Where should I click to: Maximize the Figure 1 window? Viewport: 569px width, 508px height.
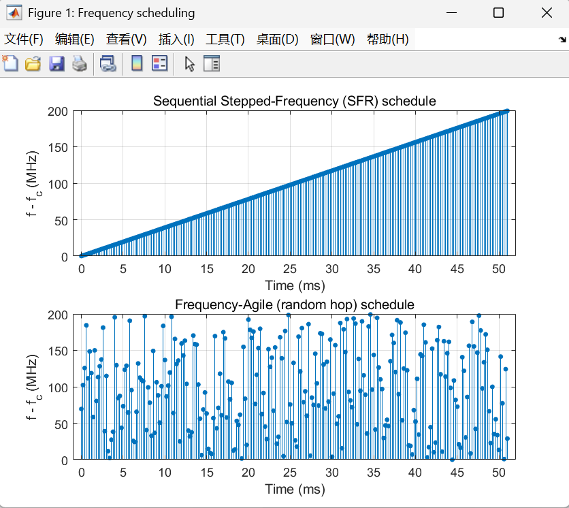point(499,13)
